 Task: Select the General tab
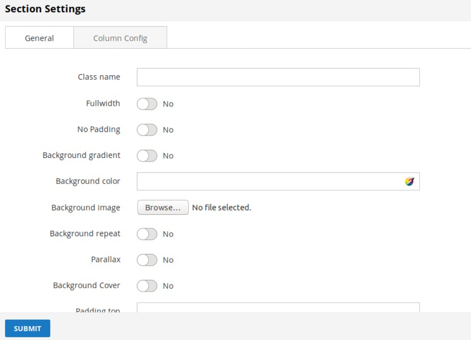39,38
